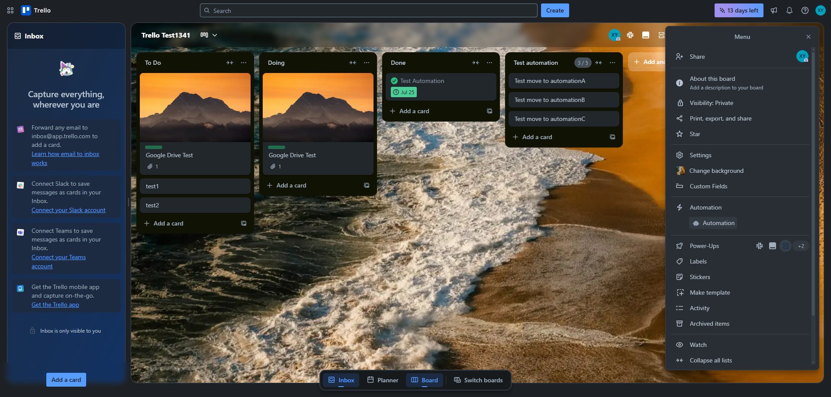Open Test move to automationB card
831x397 pixels.
pyautogui.click(x=564, y=100)
